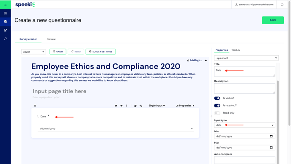The width and height of the screenshot is (291, 164).
Task: Click the Max date field
Action: [x=244, y=148]
